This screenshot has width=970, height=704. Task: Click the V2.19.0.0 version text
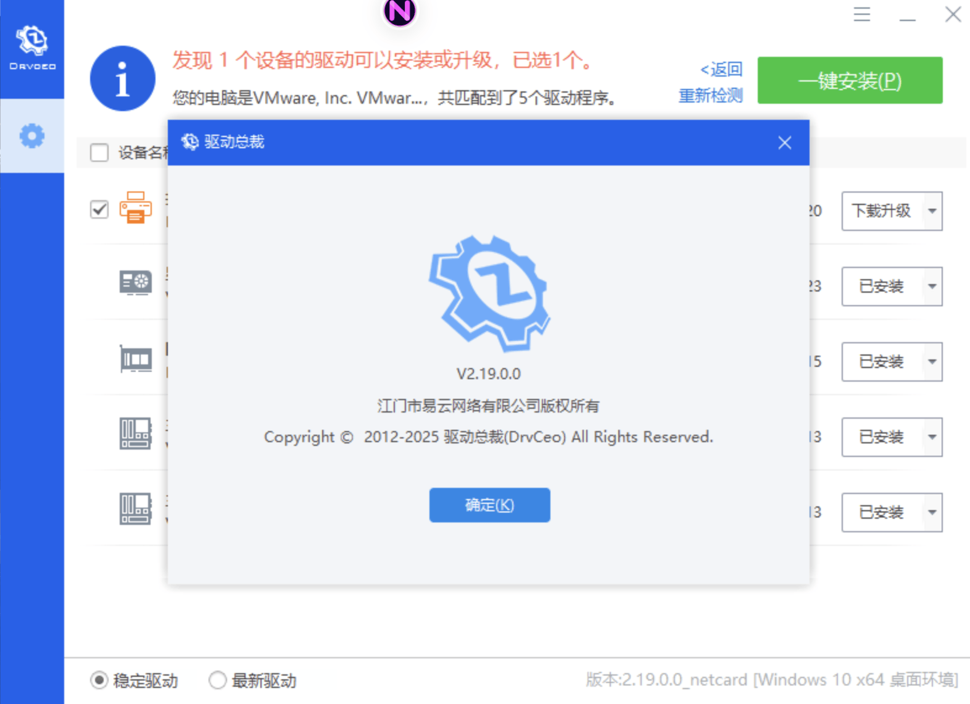[x=489, y=374]
